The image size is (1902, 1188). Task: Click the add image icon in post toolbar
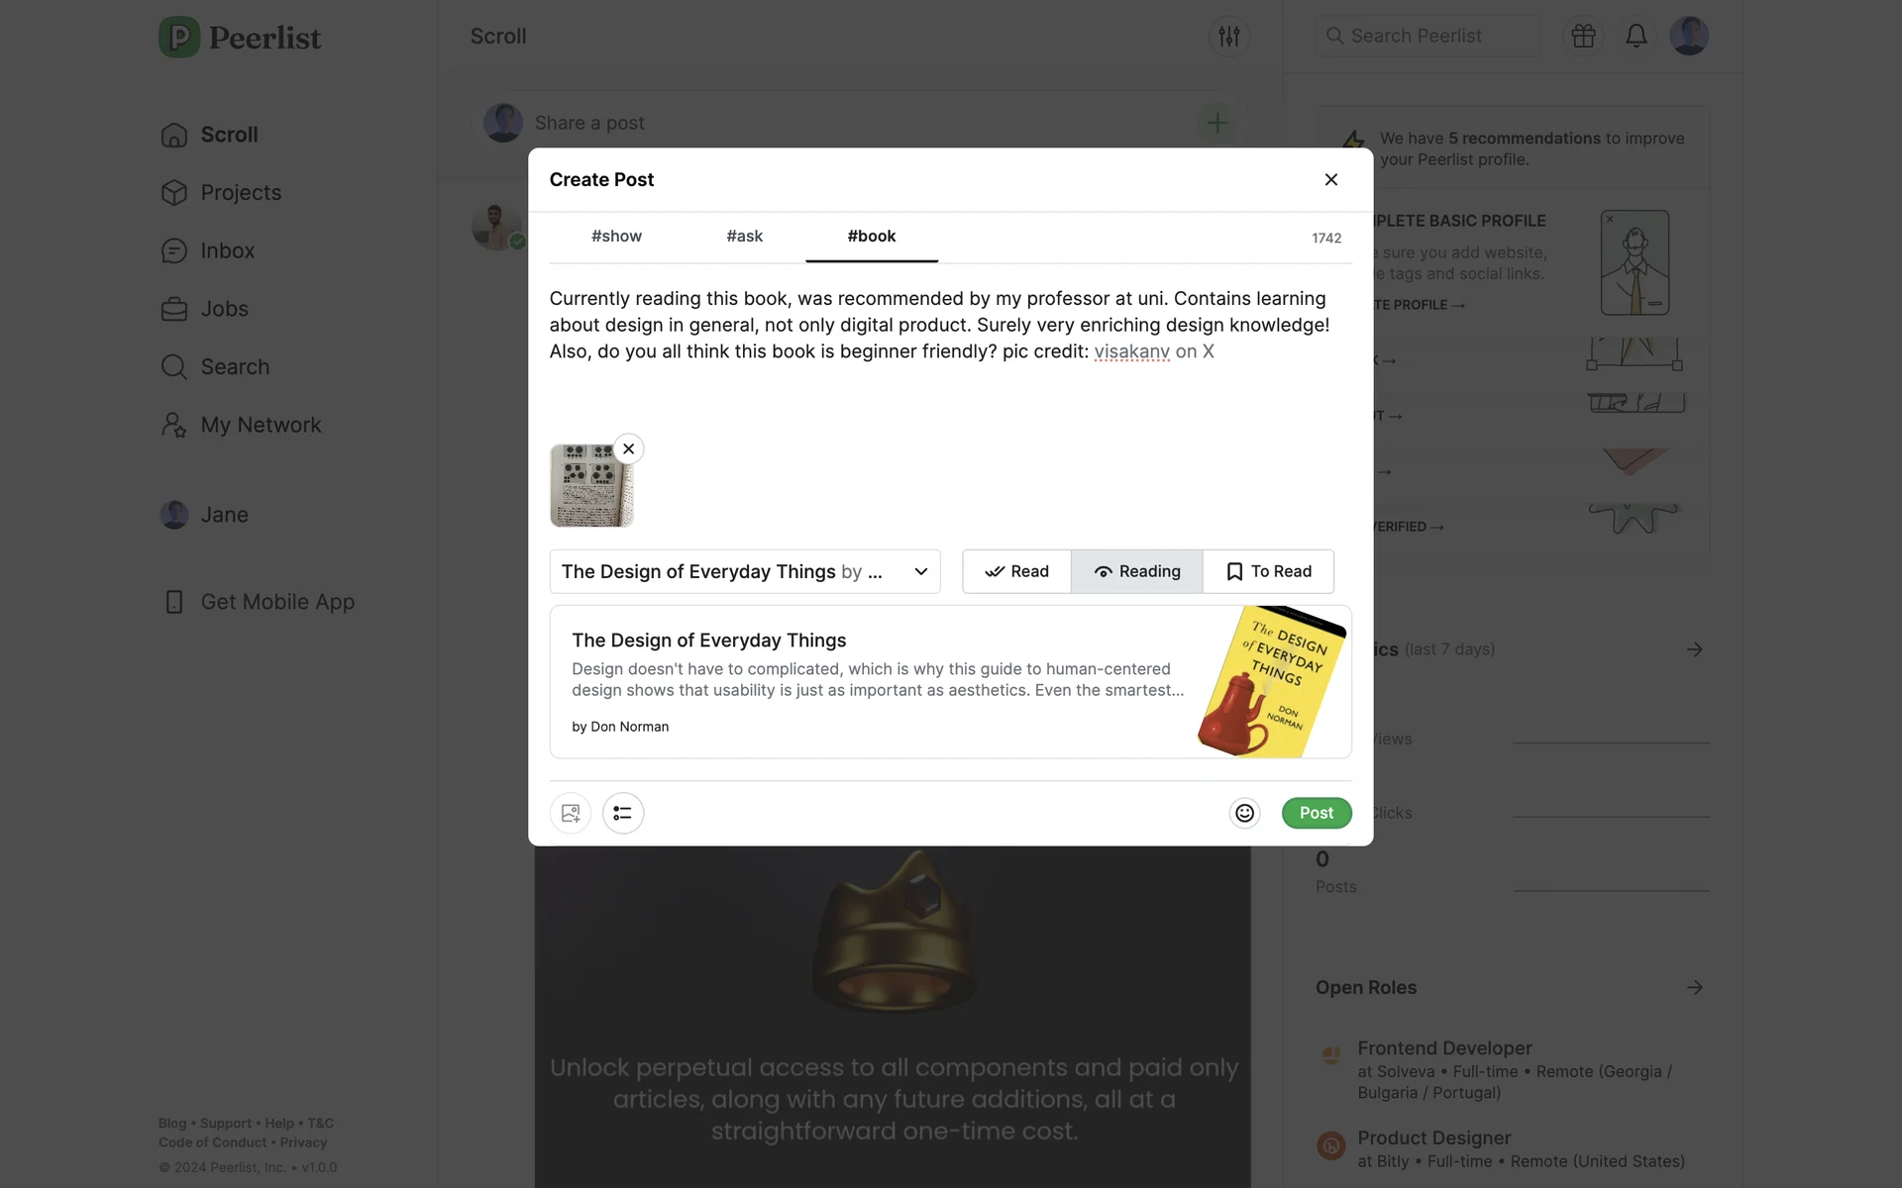pos(571,813)
